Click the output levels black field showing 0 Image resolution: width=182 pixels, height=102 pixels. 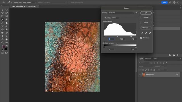[111, 49]
